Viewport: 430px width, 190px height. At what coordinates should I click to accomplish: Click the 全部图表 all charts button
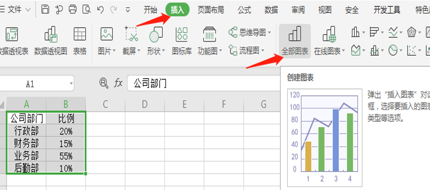295,41
